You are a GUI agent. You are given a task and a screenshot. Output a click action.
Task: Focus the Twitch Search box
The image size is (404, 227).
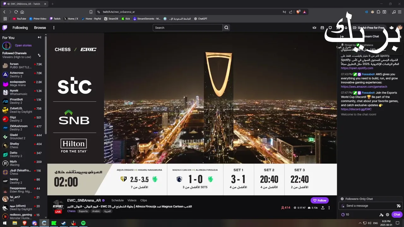point(187,28)
